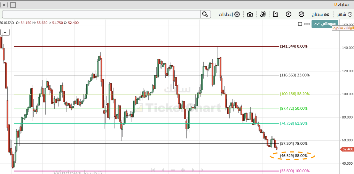Click the circled A auto-scale icon
This screenshot has height=174, width=354.
click(289, 14)
